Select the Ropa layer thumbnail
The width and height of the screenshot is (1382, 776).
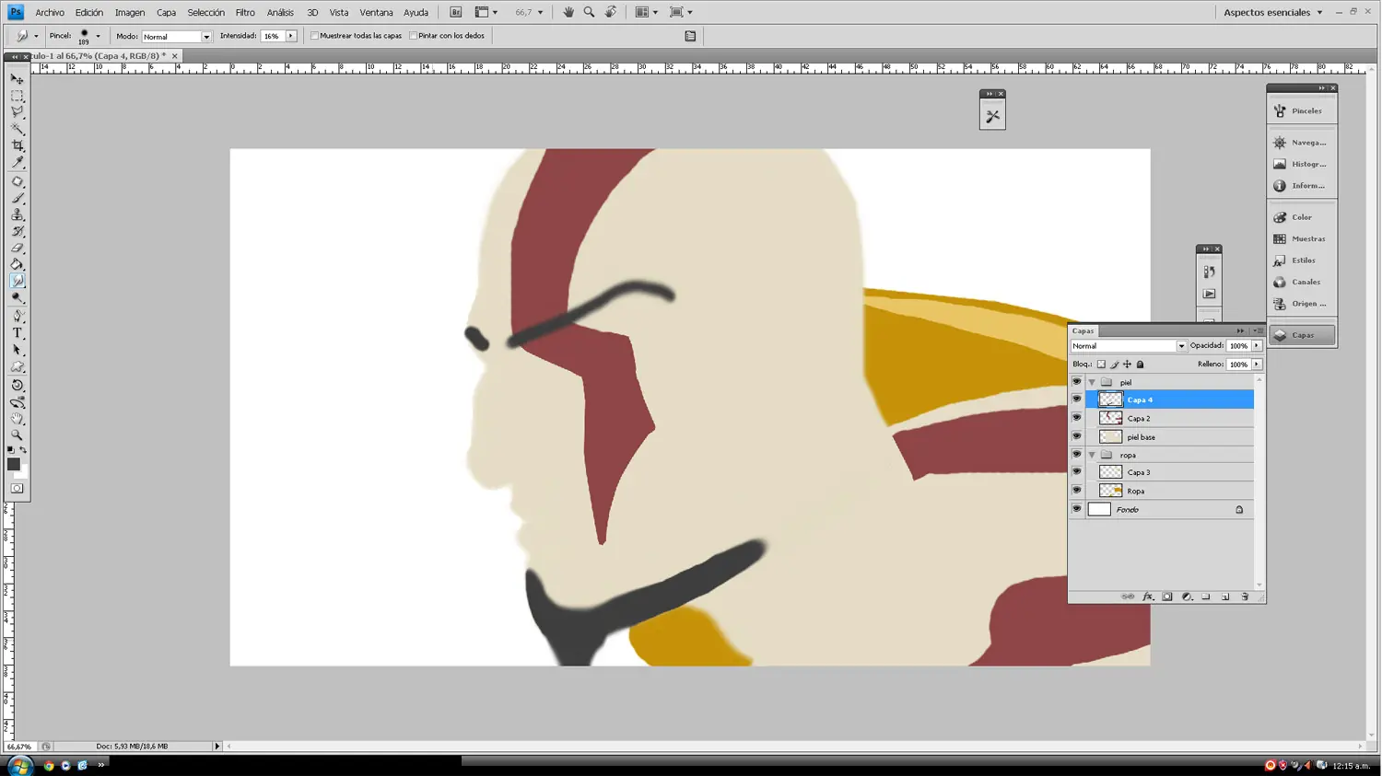tap(1110, 491)
